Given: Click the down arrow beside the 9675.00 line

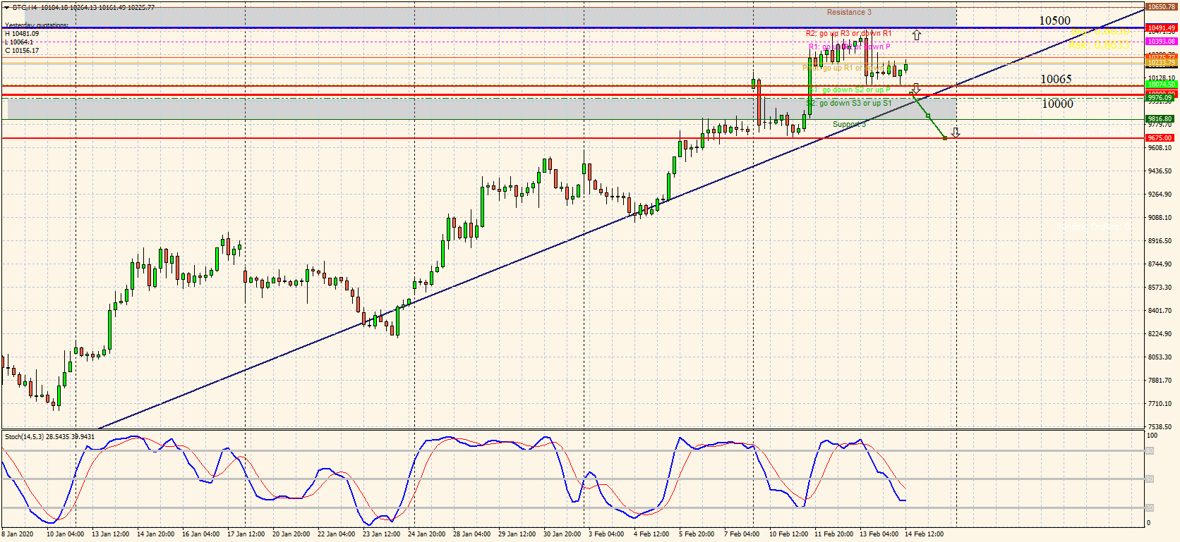Looking at the screenshot, I should click(x=955, y=133).
